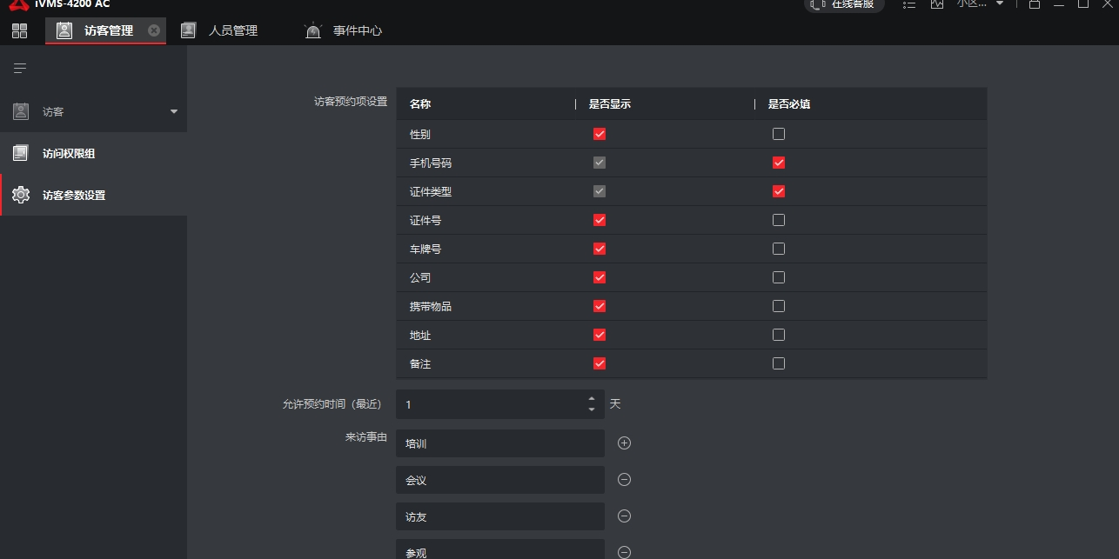Add a visit reason with plus icon

pos(624,443)
